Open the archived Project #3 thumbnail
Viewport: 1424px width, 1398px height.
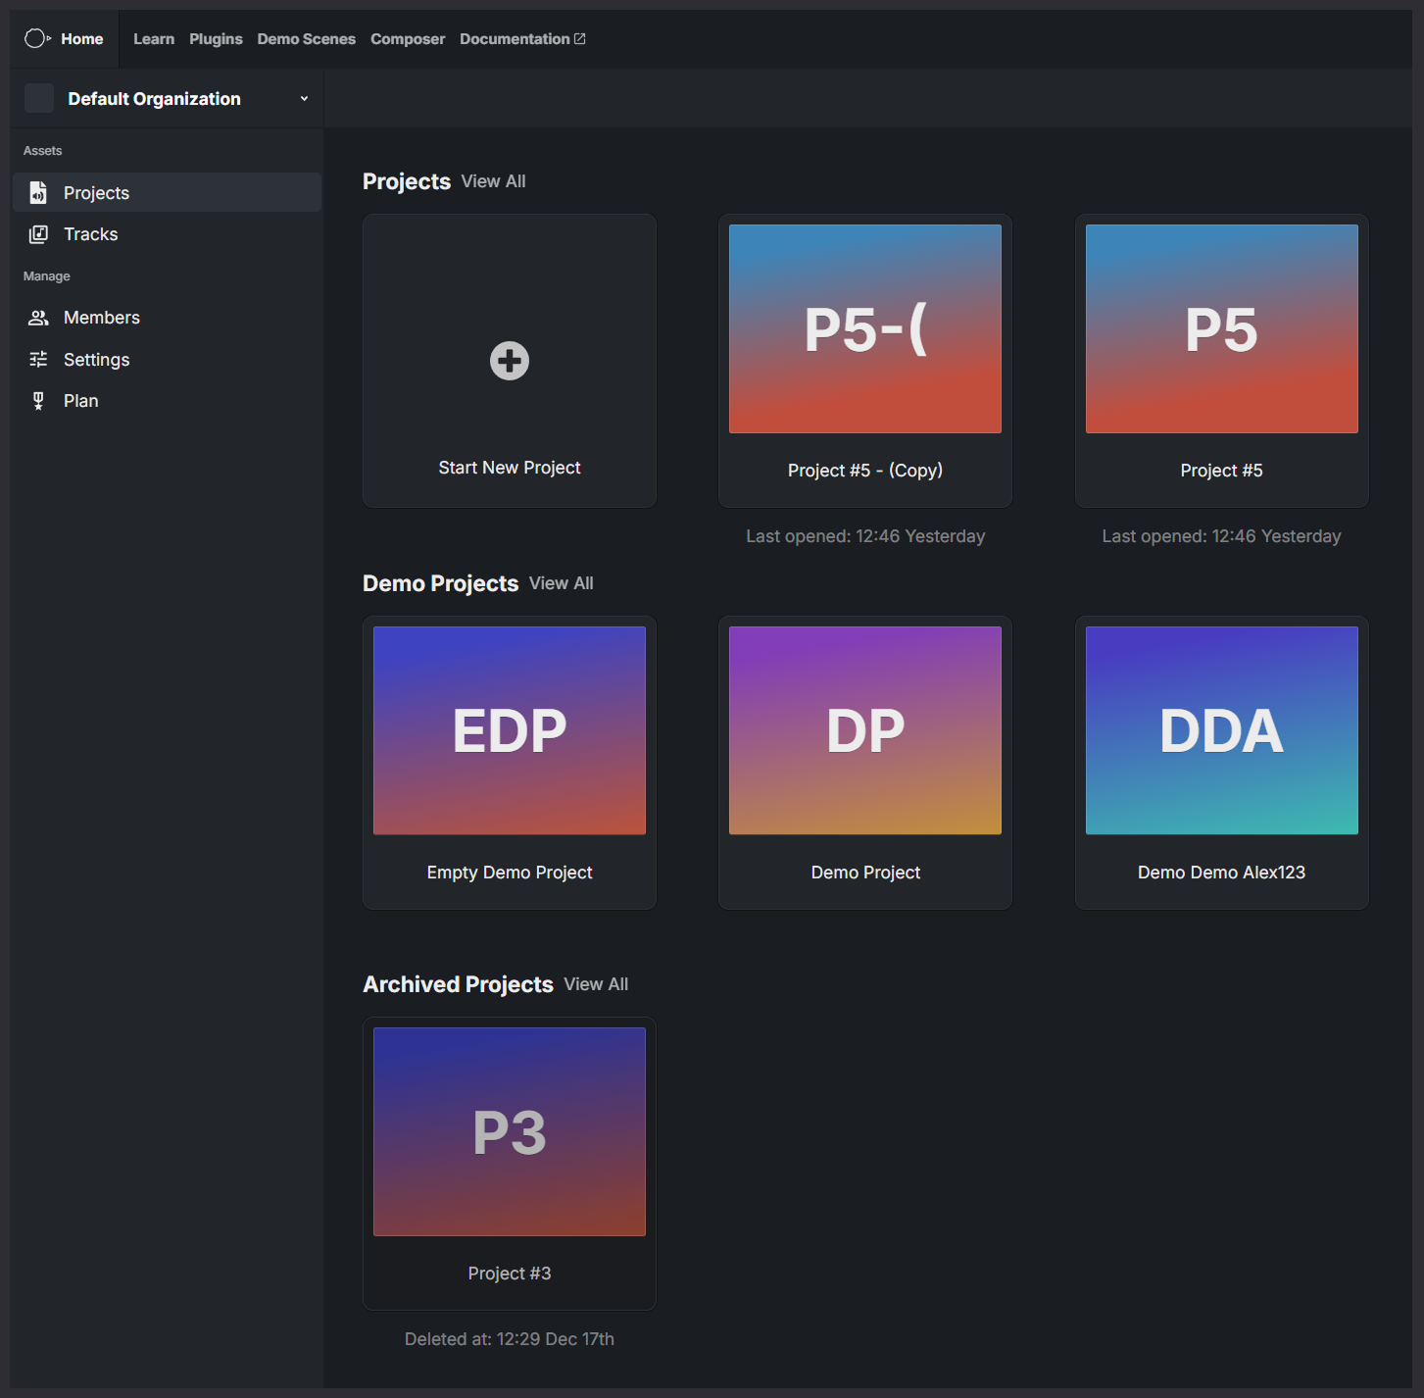click(x=509, y=1130)
